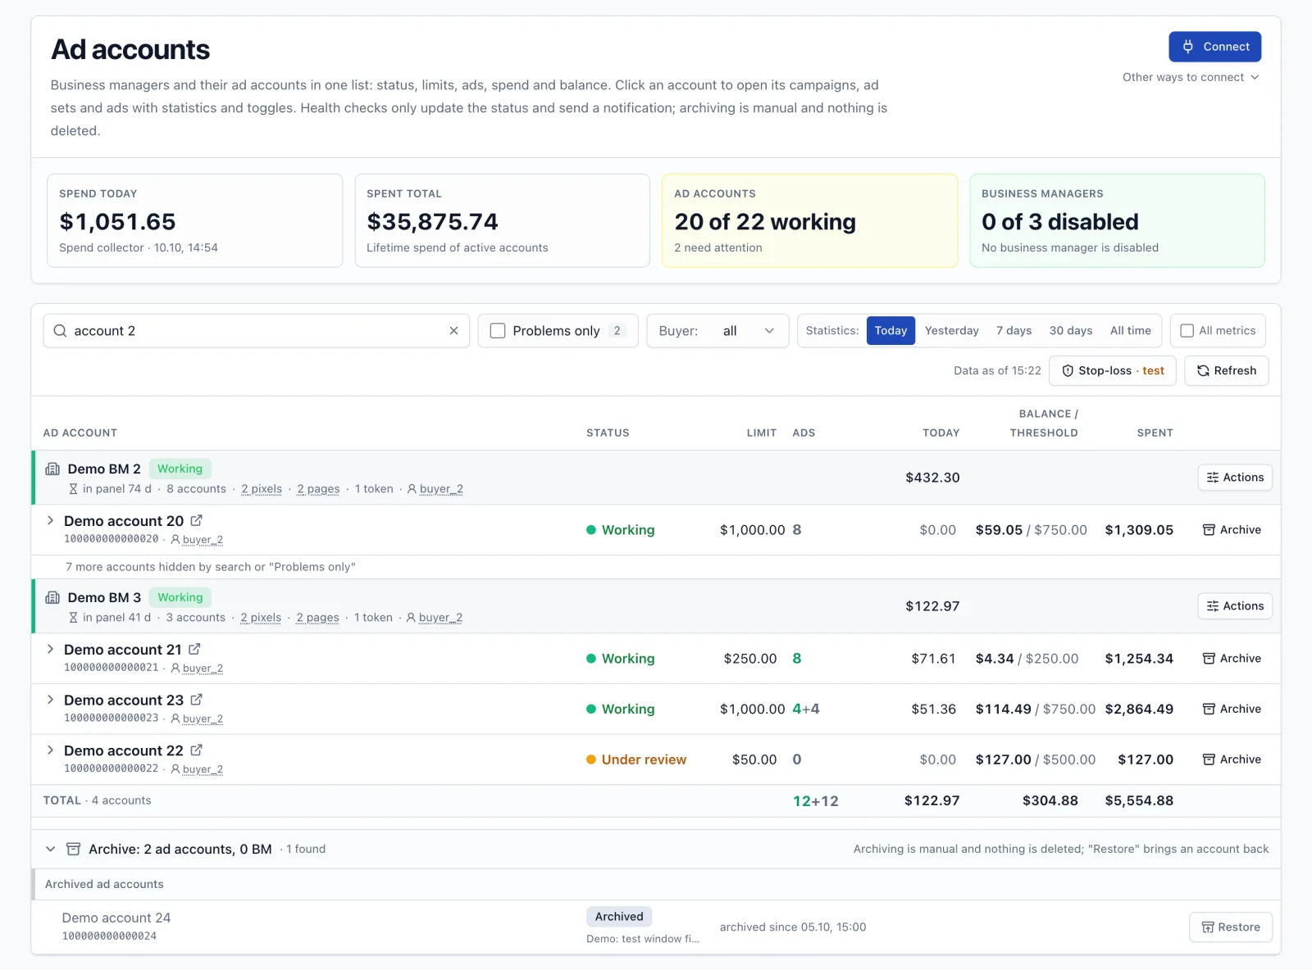Select the All time statistics tab

1130,331
